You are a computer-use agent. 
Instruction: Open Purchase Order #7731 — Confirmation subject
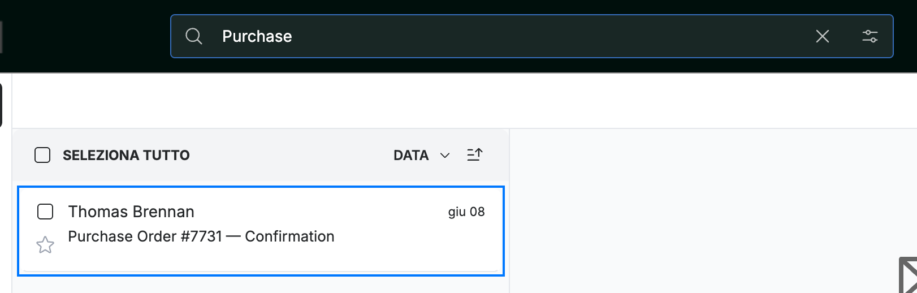point(201,236)
